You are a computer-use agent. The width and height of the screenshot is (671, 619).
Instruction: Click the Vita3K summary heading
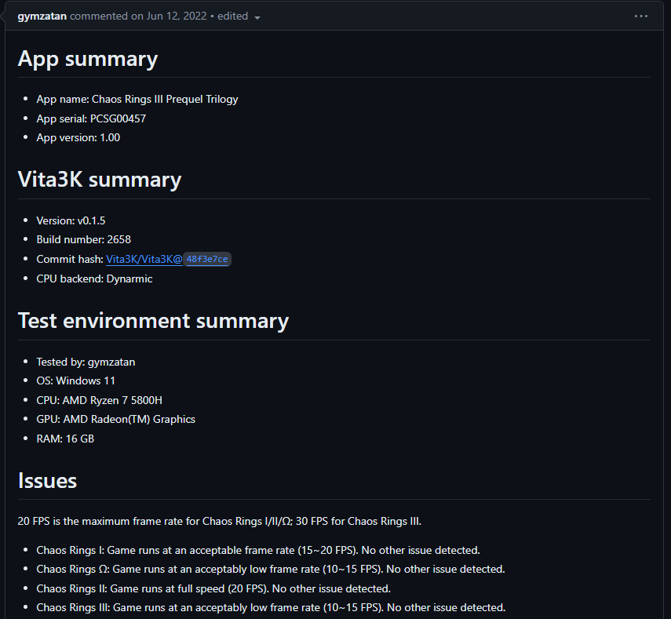pos(100,180)
